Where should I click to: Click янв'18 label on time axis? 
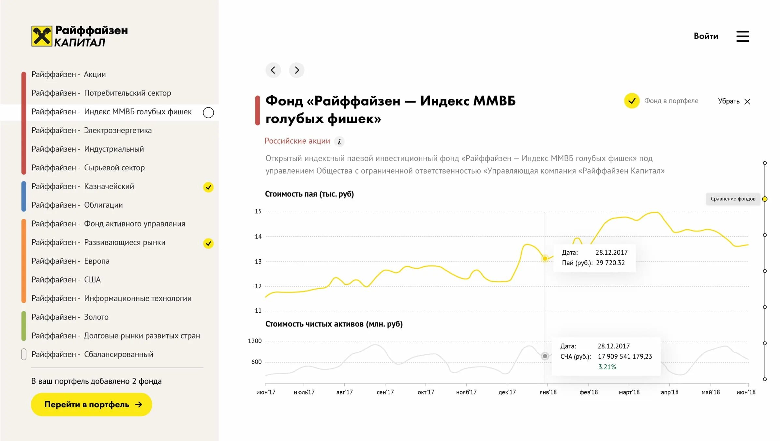548,392
